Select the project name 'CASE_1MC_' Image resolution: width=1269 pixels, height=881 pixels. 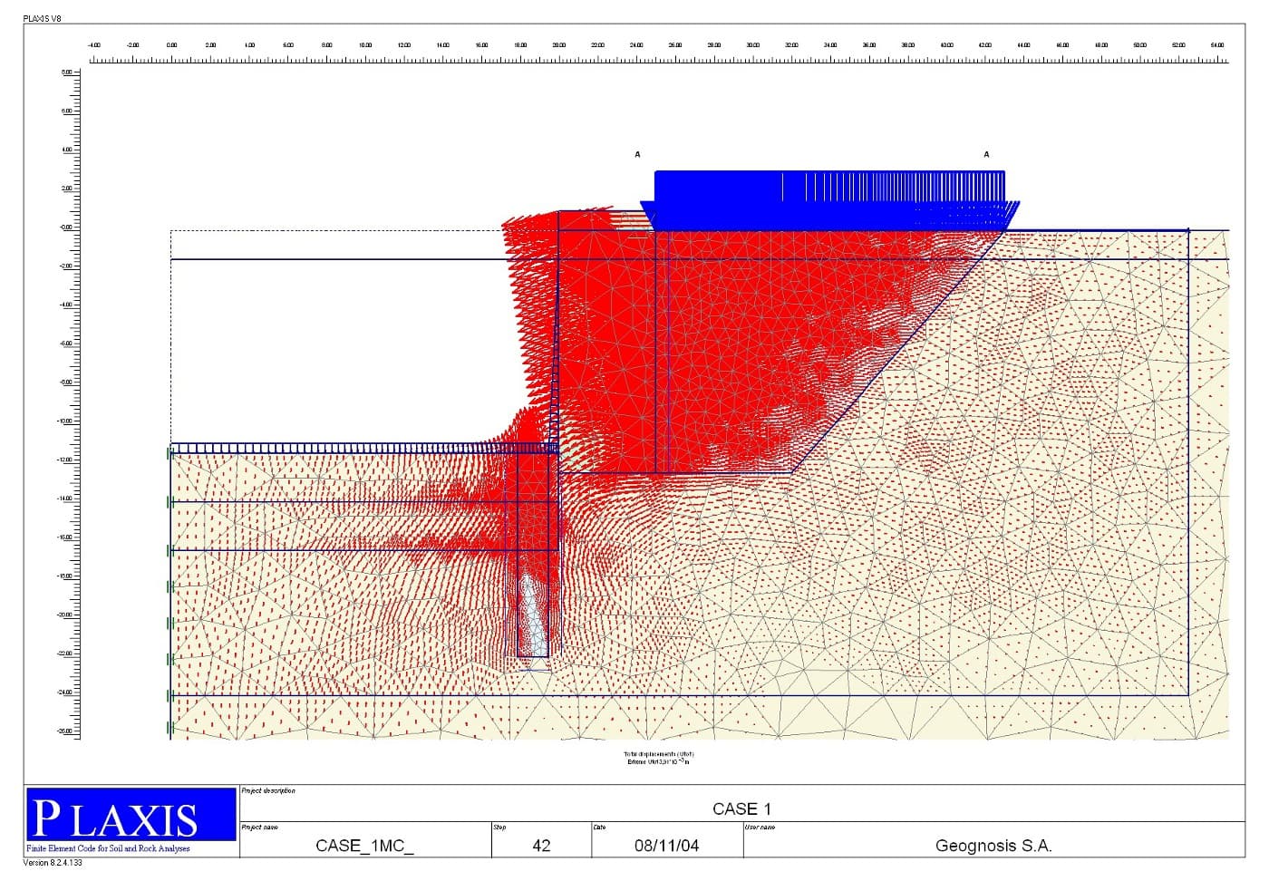(x=364, y=846)
